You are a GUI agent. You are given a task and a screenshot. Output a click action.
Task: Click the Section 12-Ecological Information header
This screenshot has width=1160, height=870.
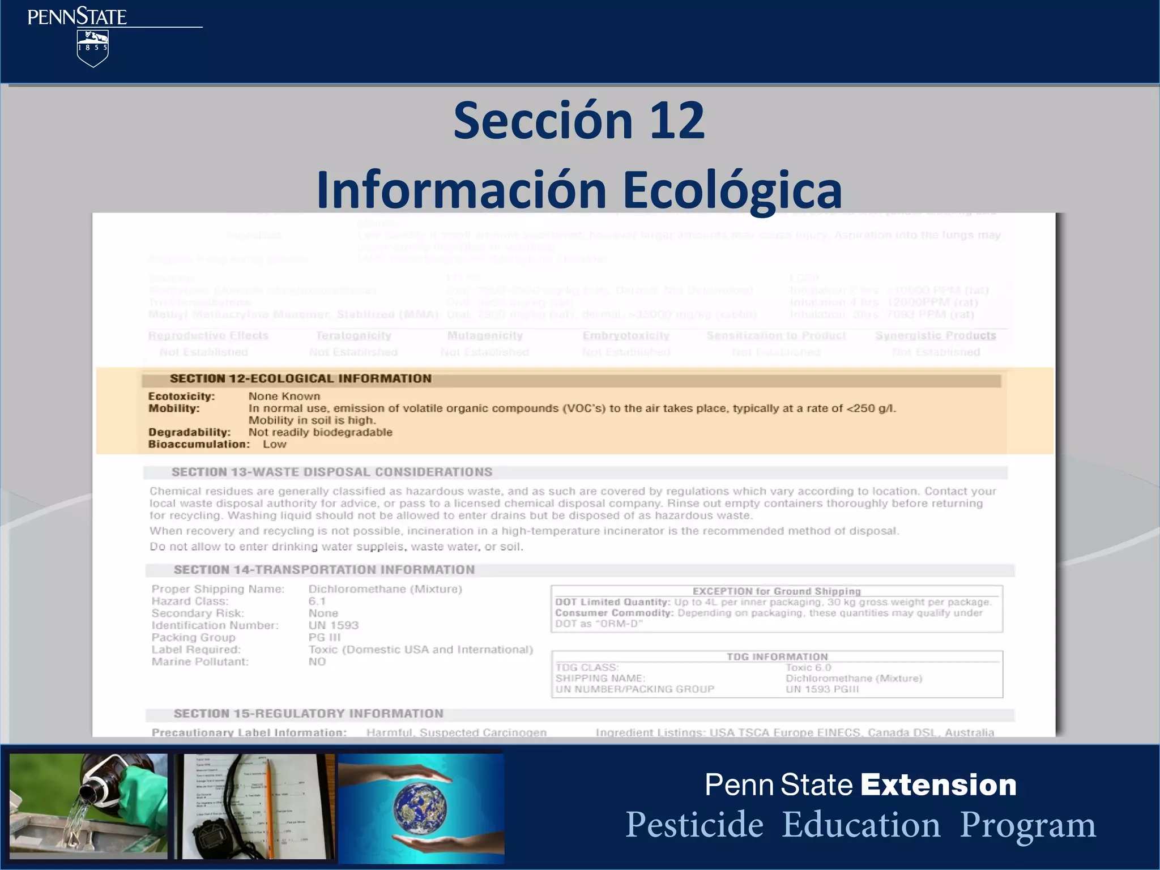tap(300, 379)
